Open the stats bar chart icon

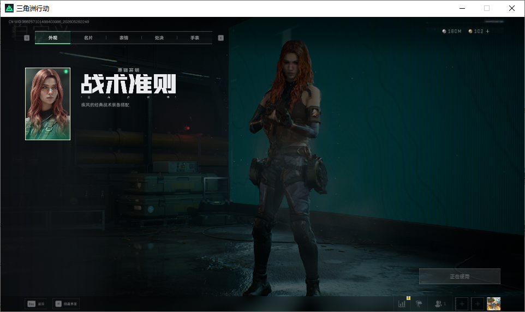[402, 304]
